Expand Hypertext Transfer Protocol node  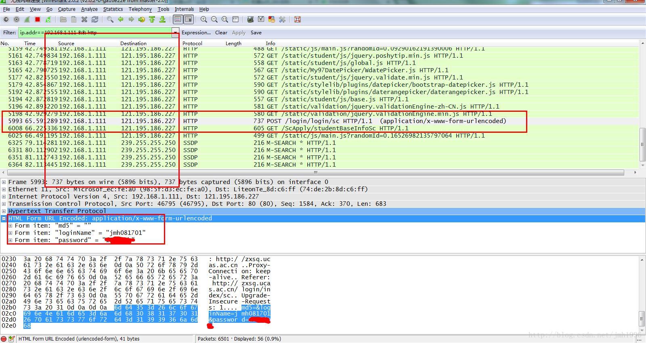coord(4,211)
